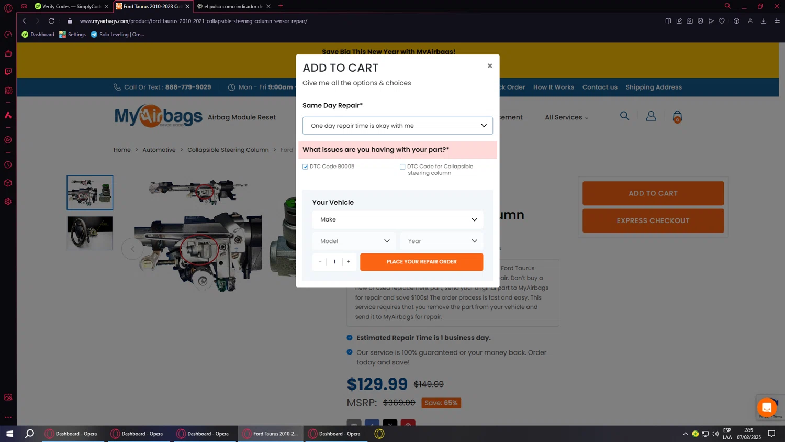Open a new browser tab
This screenshot has height=442, width=785.
point(281,6)
